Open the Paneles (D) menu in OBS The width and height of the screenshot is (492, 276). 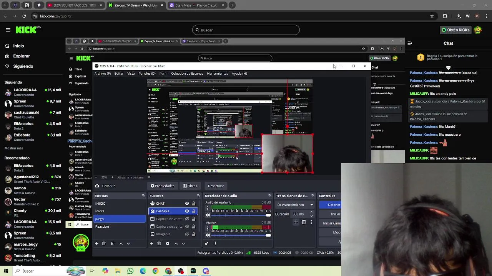147,74
